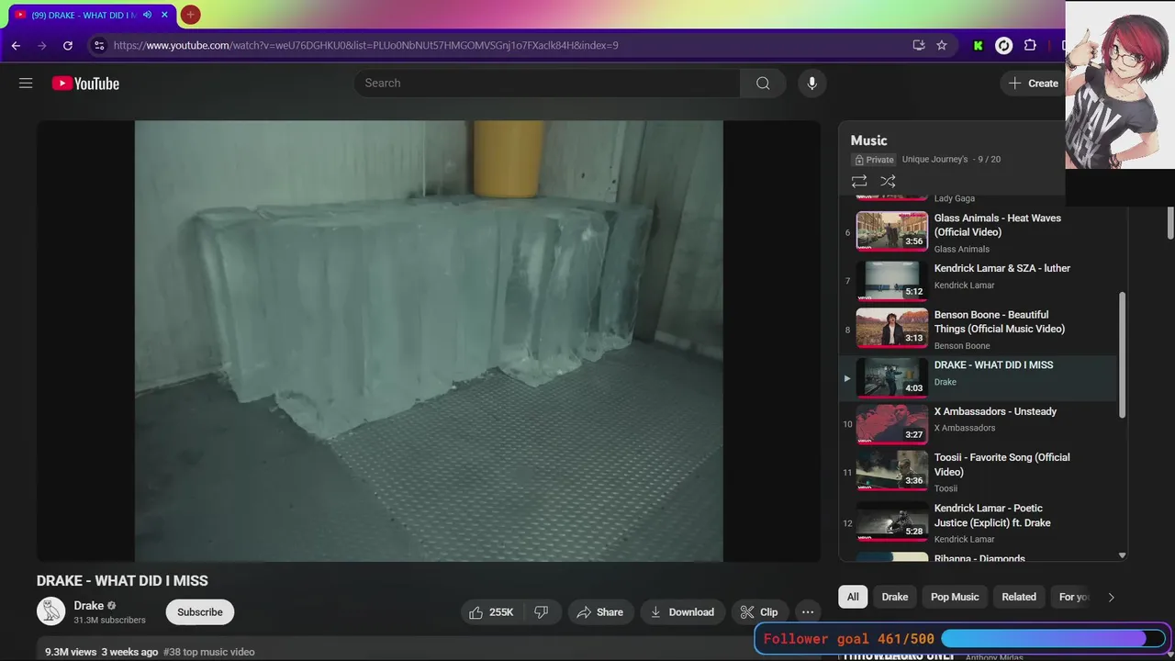Viewport: 1175px width, 661px height.
Task: Select the Drake filter chip
Action: 895,597
